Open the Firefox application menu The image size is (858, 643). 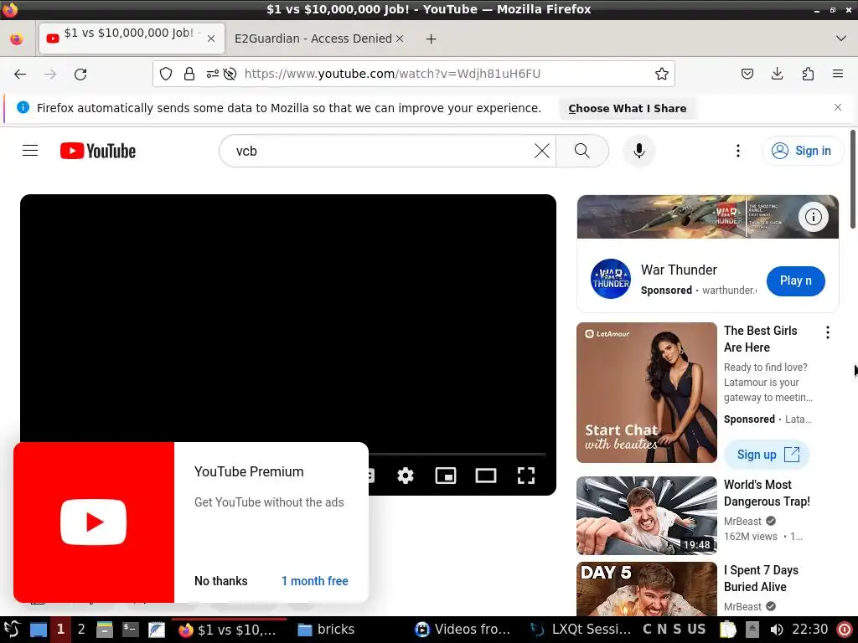point(838,74)
